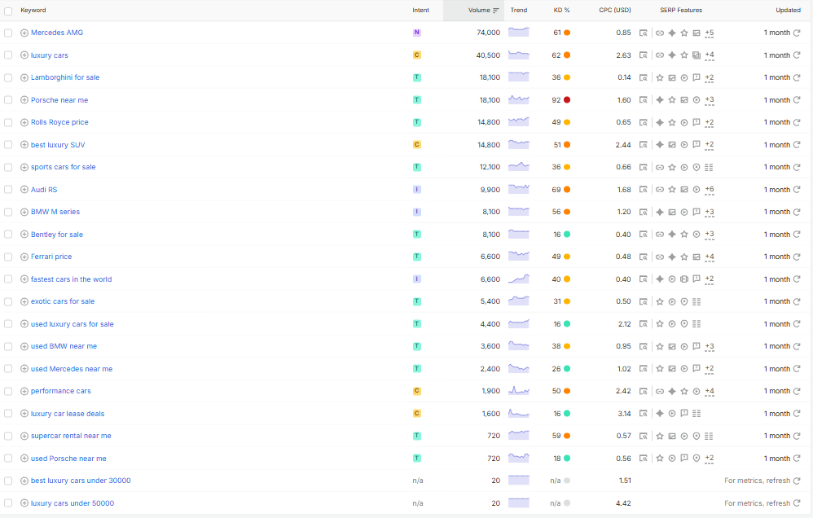Open the sports cars for sale keyword link
Screen dimensions: 813x518
64,167
